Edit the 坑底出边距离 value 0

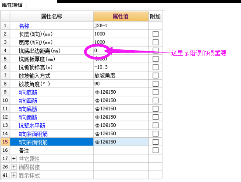121,51
